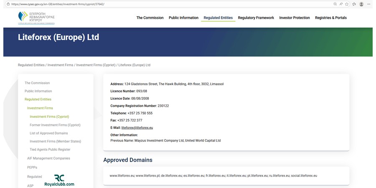Click the zoom magnifier icon in address bar
376x188 pixels.
[335, 4]
